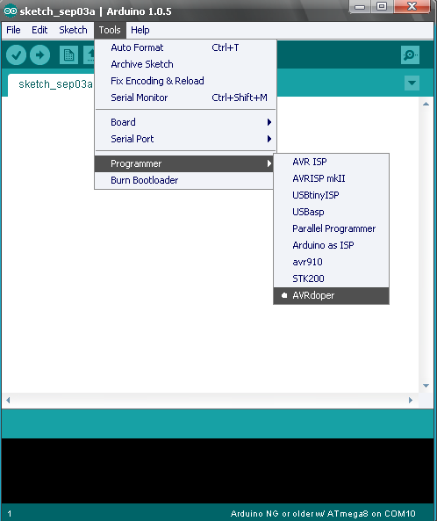Open the Sketch menu
437x521 pixels.
click(73, 30)
